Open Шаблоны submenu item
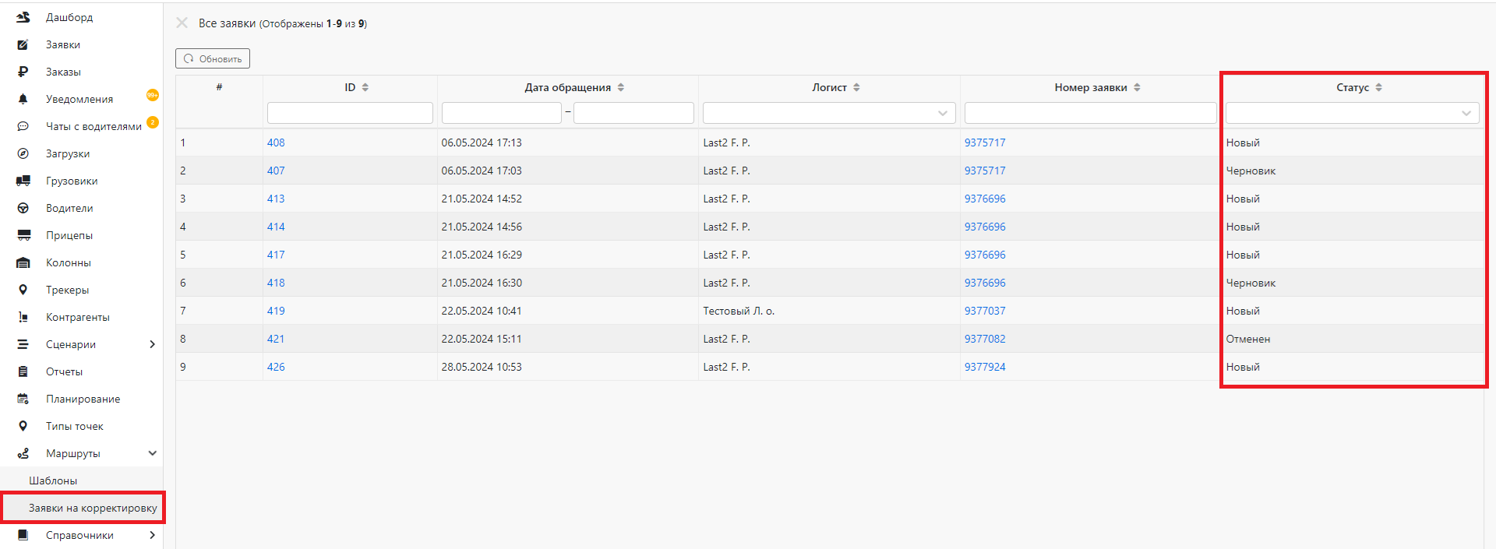Image resolution: width=1496 pixels, height=549 pixels. [x=53, y=480]
